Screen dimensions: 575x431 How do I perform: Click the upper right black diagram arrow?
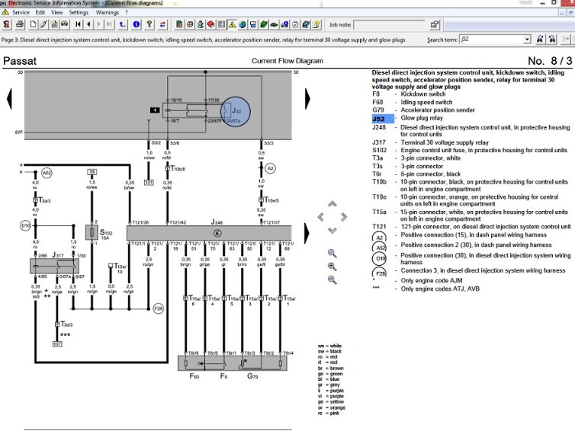coord(307,99)
